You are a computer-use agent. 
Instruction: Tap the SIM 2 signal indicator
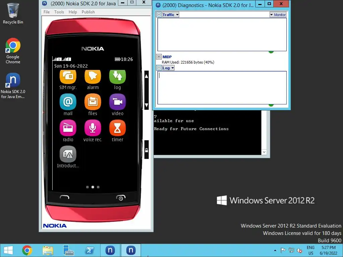click(67, 59)
